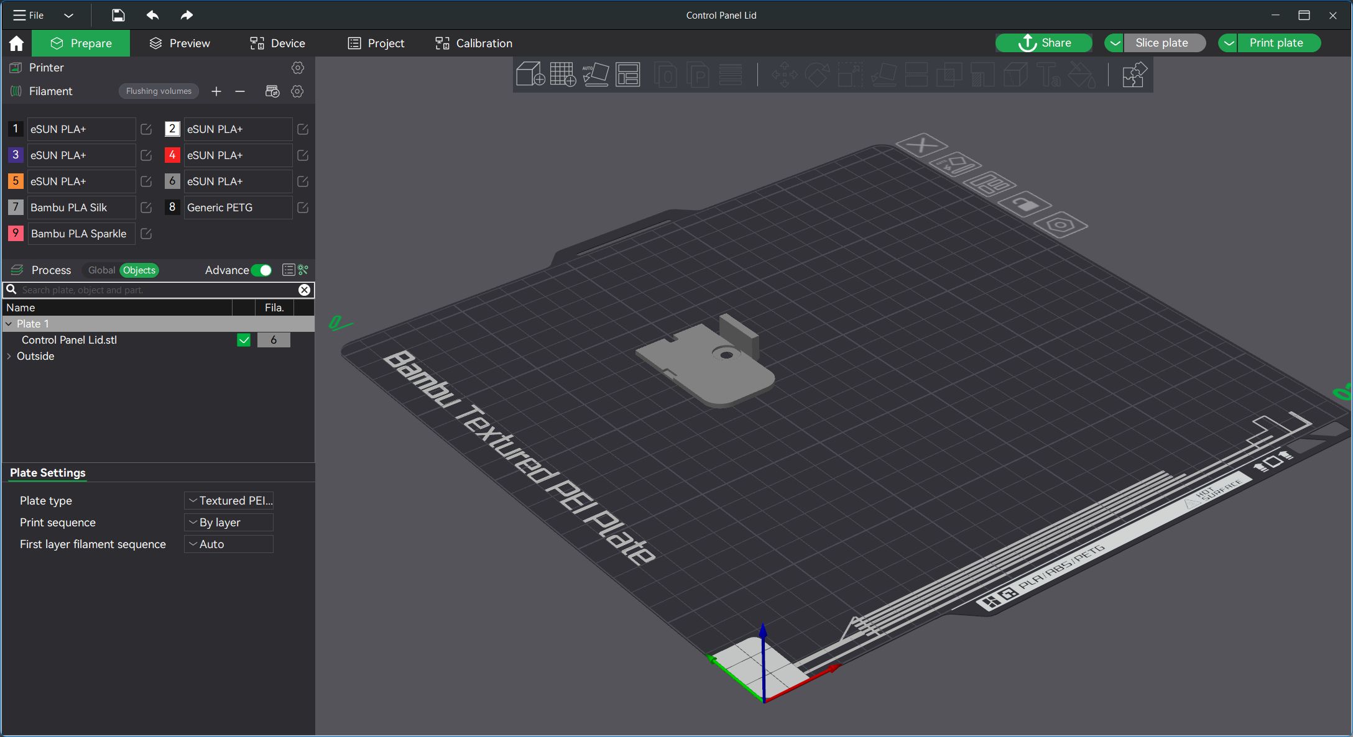
Task: Expand the Outside tree item
Action: [x=10, y=356]
